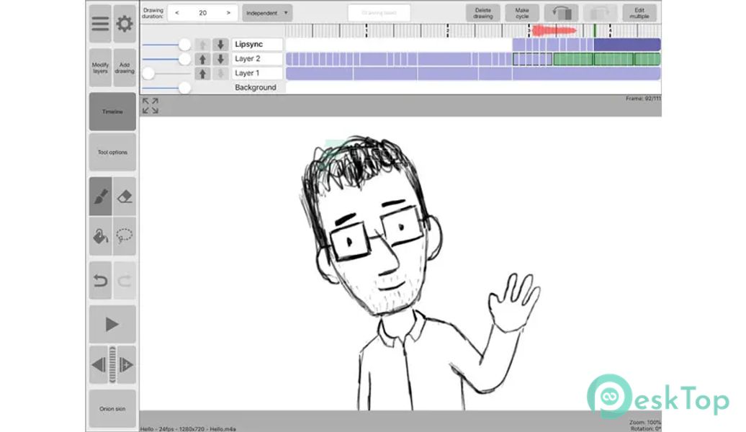The image size is (746, 432).
Task: Click the greyed-out paste drawing icon
Action: (x=600, y=13)
